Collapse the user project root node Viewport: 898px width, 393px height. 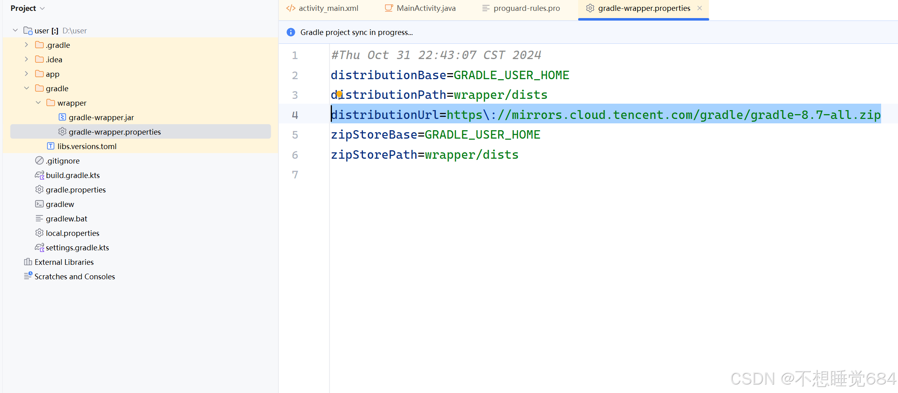tap(15, 31)
